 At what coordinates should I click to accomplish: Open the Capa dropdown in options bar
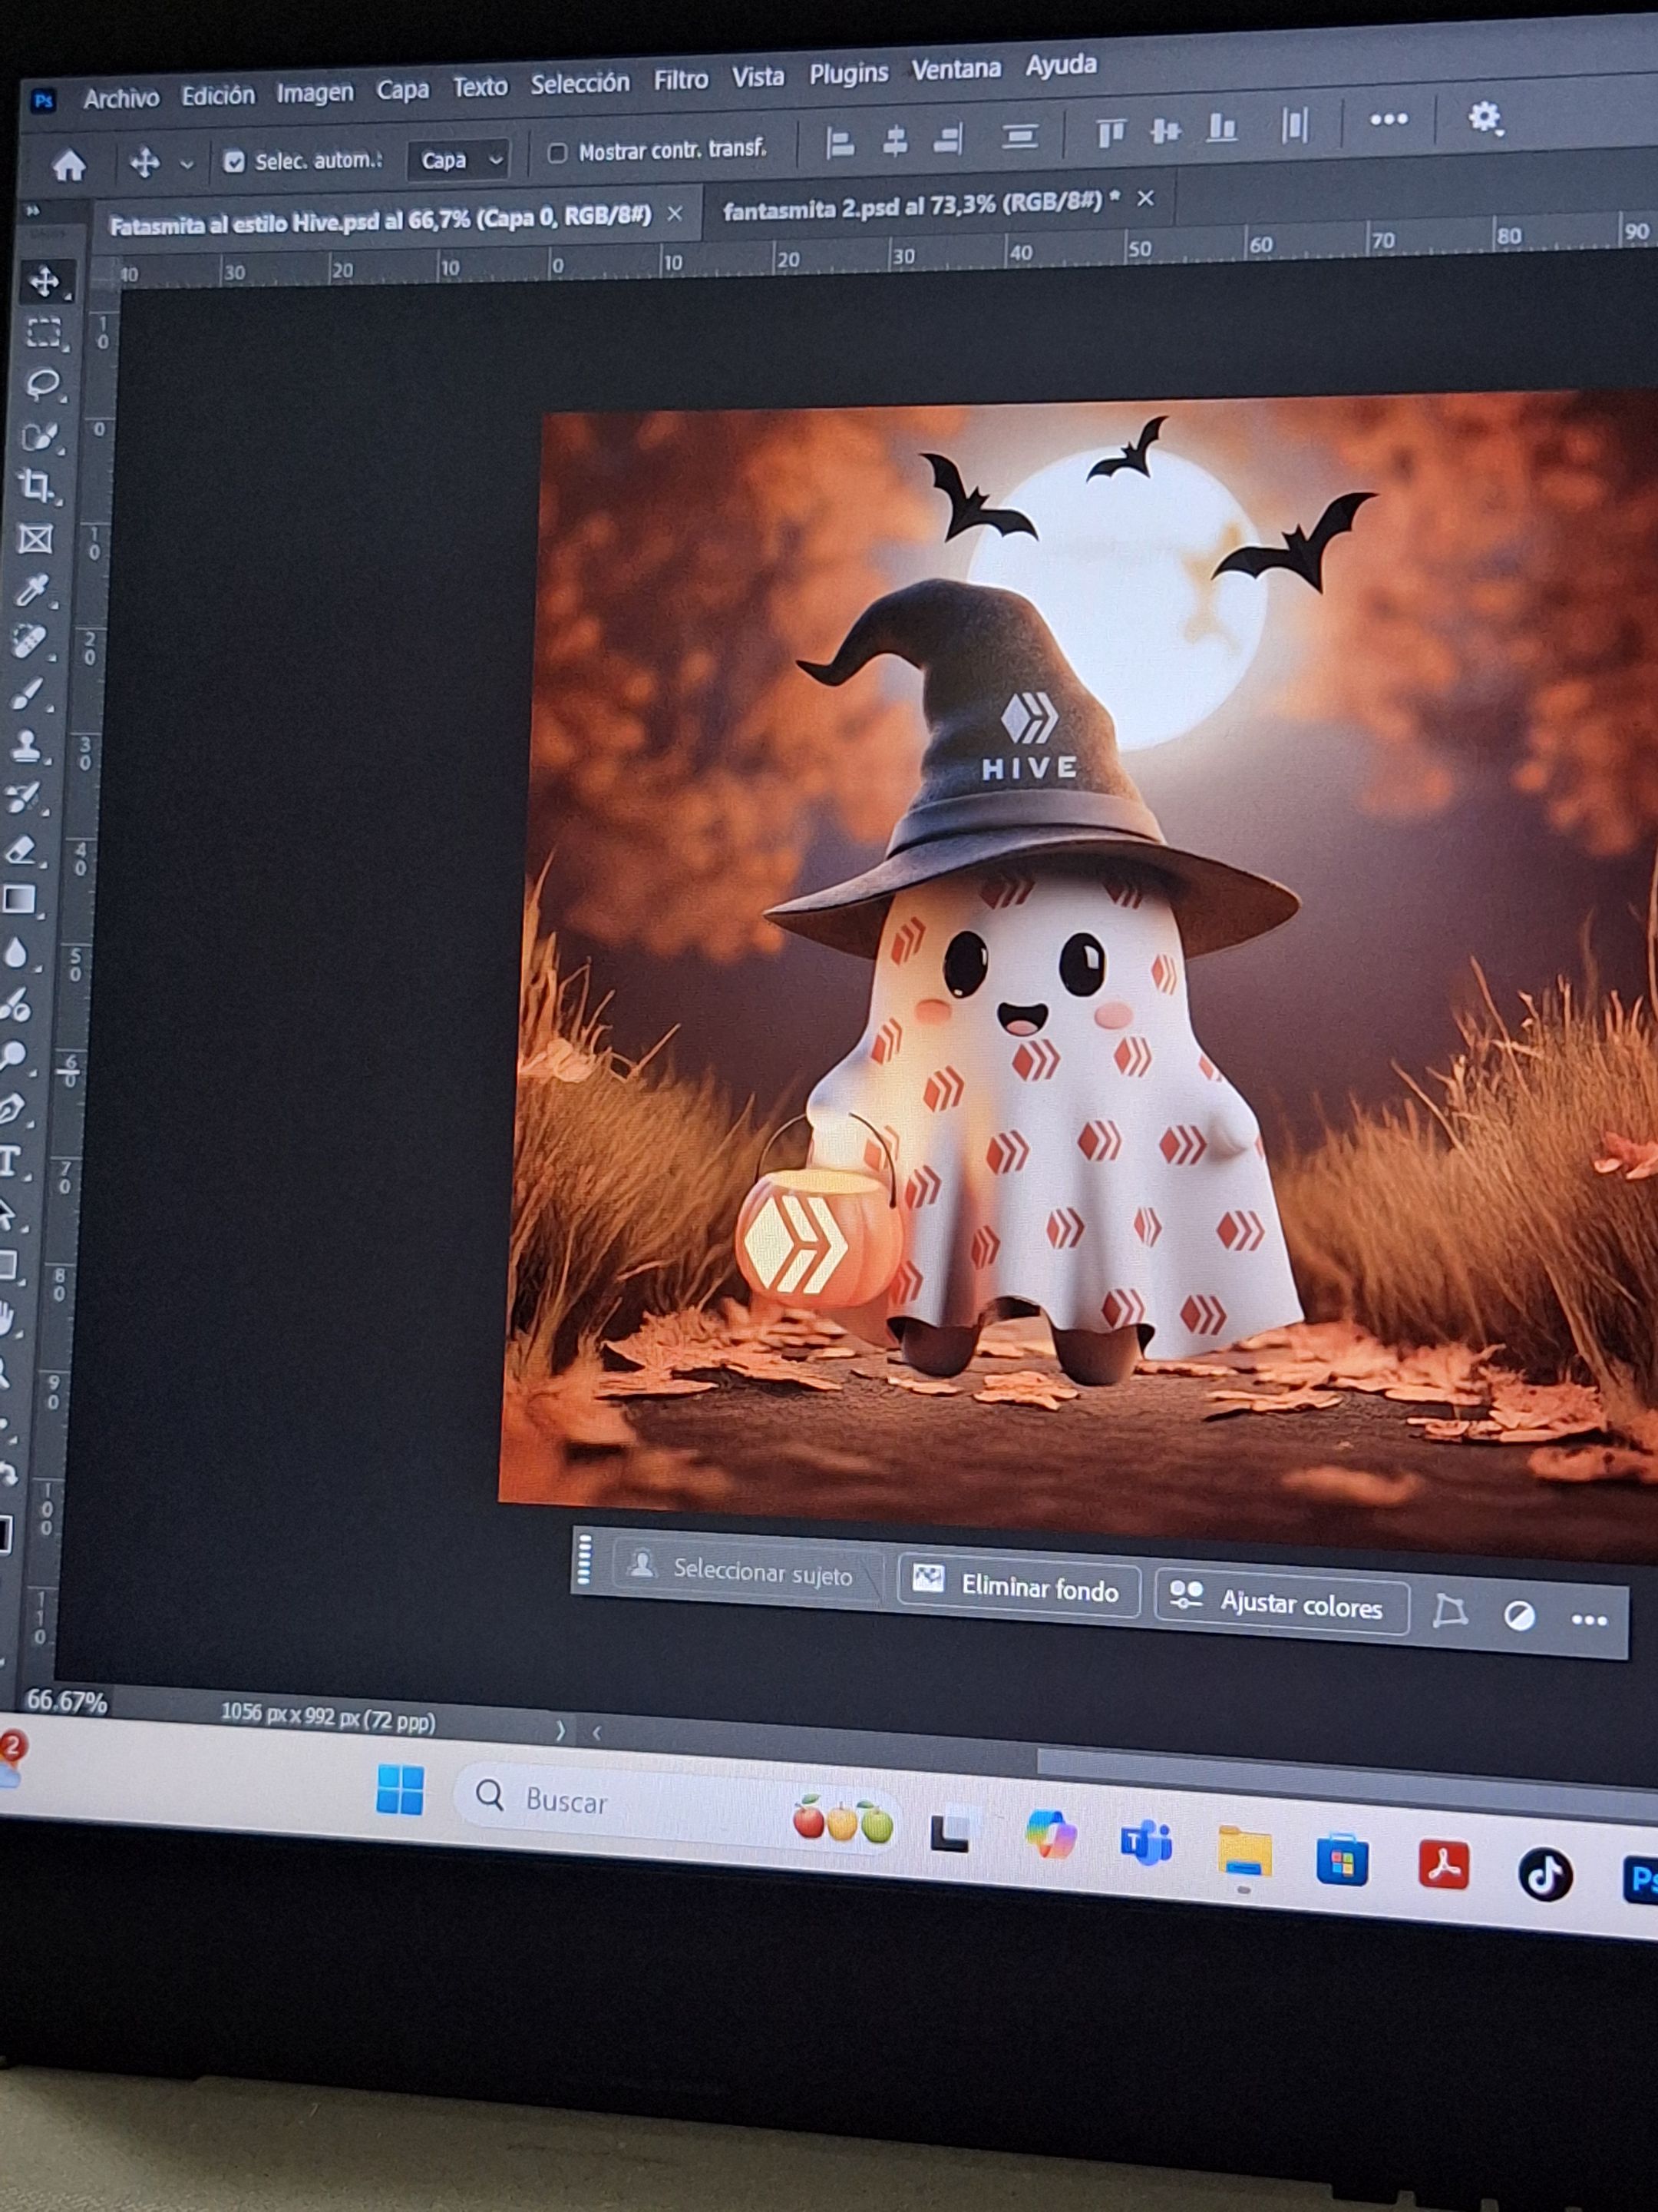click(460, 160)
